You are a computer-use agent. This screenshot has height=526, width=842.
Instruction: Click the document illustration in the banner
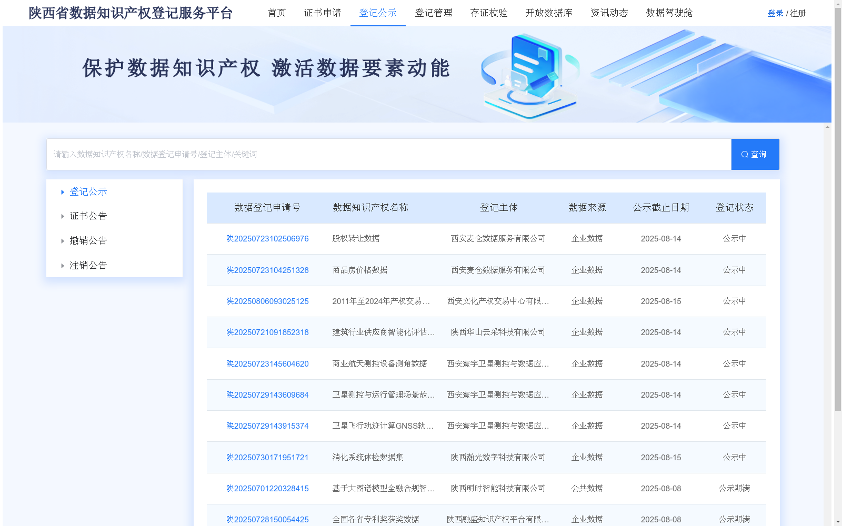pos(530,75)
